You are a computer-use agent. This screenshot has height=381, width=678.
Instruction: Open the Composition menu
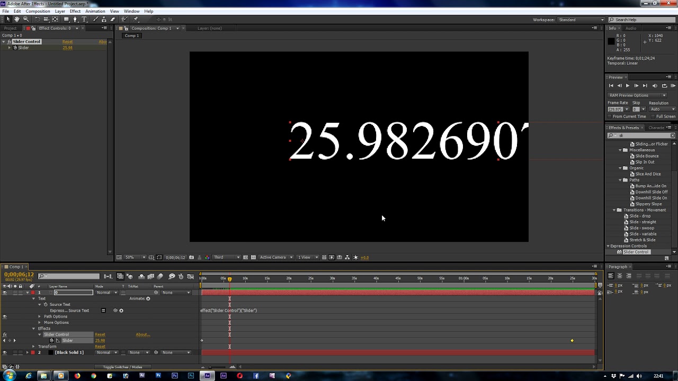tap(38, 11)
